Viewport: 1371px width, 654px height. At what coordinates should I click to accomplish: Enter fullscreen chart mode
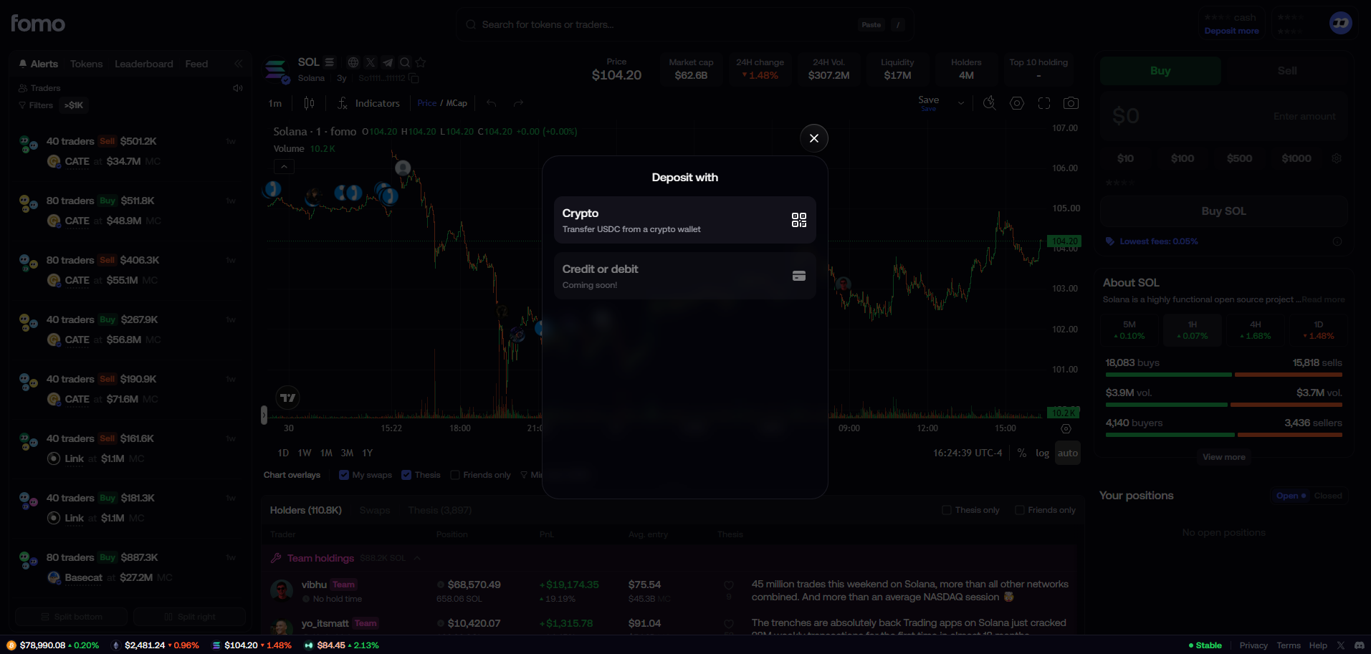(x=1043, y=103)
